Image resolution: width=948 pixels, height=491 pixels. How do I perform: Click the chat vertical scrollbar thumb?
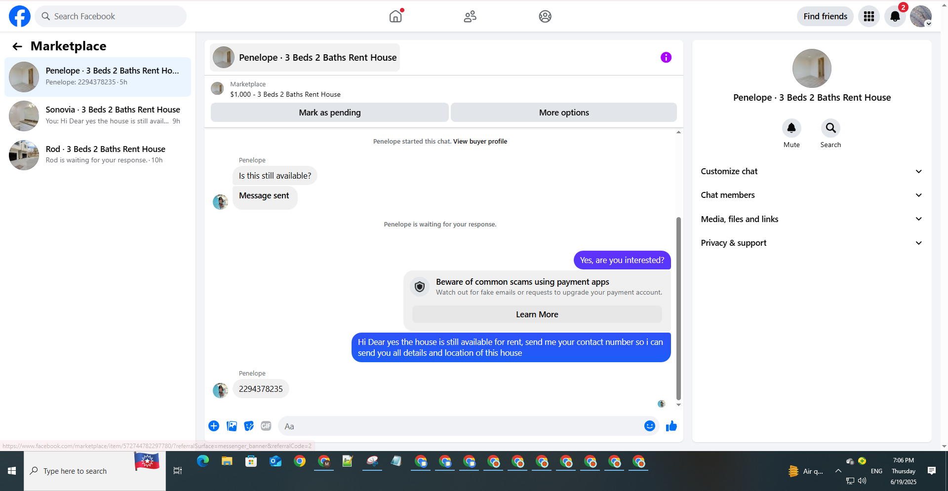click(x=678, y=308)
